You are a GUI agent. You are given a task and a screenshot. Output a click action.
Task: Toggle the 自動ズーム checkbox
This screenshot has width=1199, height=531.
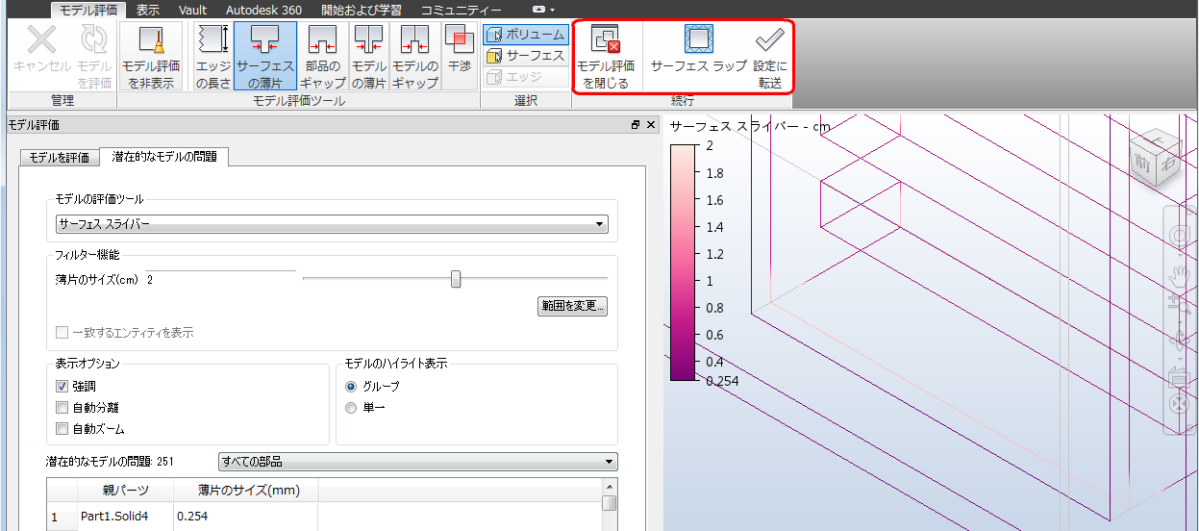tap(62, 429)
